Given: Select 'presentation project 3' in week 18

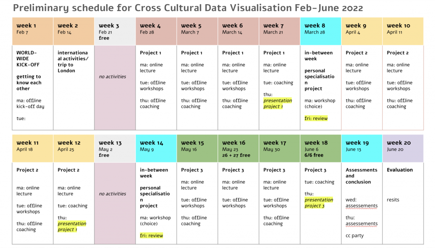Looking at the screenshot, I should (319, 203).
